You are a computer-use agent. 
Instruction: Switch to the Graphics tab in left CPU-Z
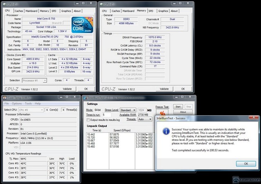click(x=66, y=11)
